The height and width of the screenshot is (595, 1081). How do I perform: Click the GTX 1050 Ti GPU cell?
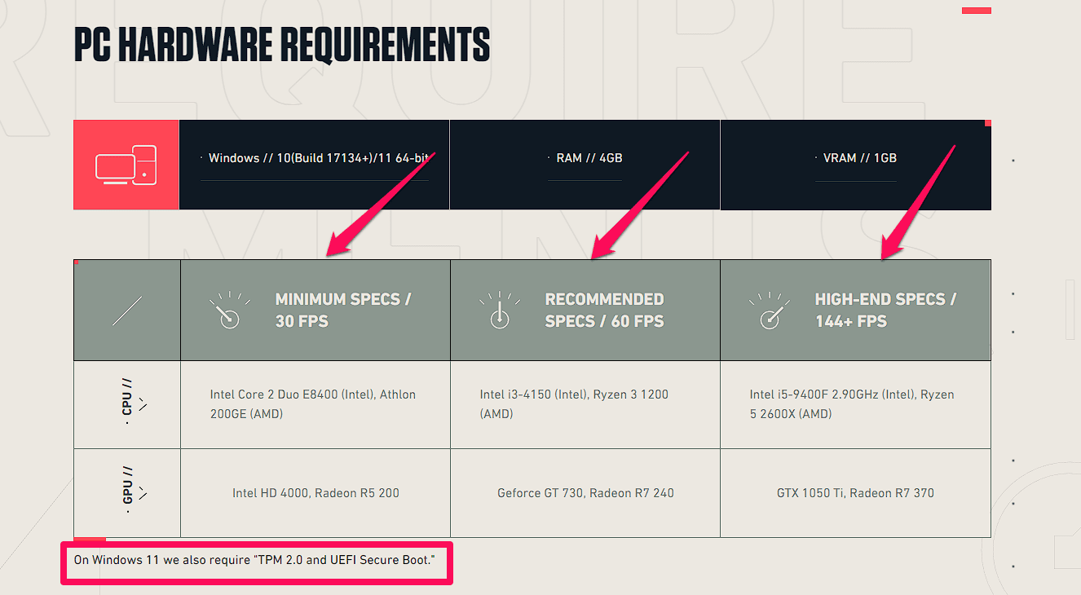(855, 493)
